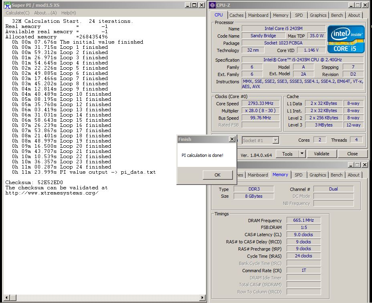Select the SPD tab in lower CPU-Z window
Screen dimensions: 372x303
299,175
